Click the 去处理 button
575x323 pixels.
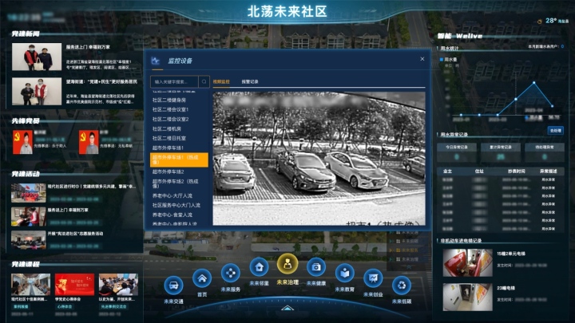tap(555, 130)
